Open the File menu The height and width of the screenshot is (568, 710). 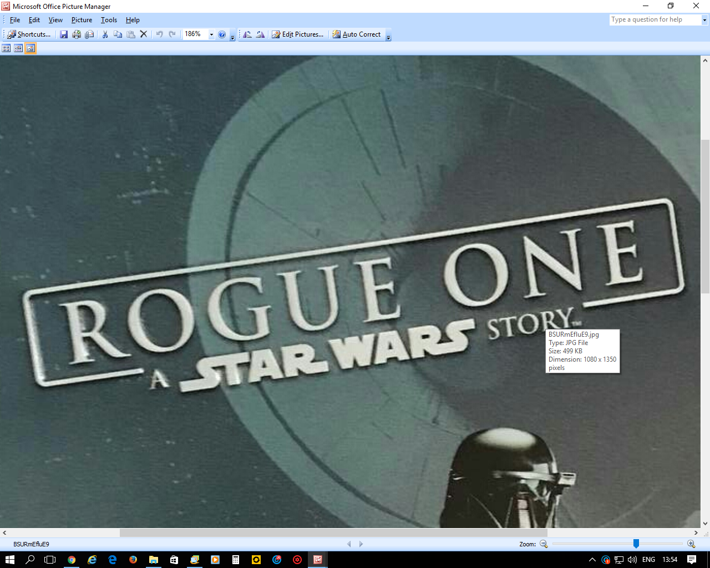pos(15,20)
